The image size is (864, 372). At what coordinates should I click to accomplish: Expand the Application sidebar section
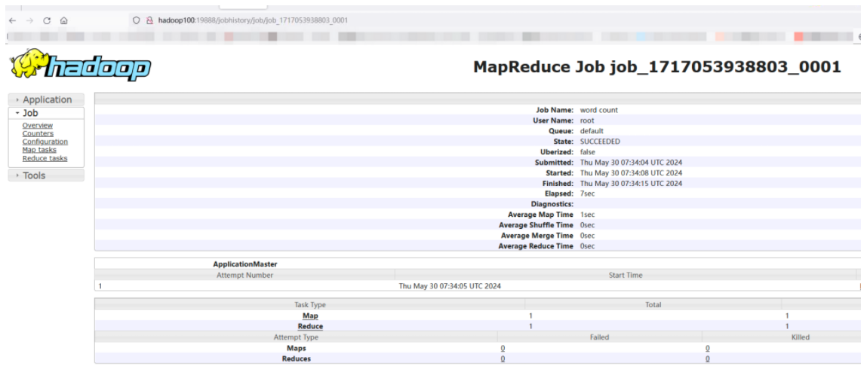[46, 99]
